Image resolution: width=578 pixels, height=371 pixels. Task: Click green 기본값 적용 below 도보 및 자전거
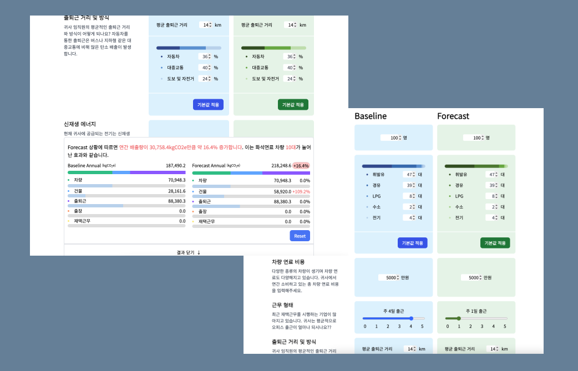click(x=293, y=104)
